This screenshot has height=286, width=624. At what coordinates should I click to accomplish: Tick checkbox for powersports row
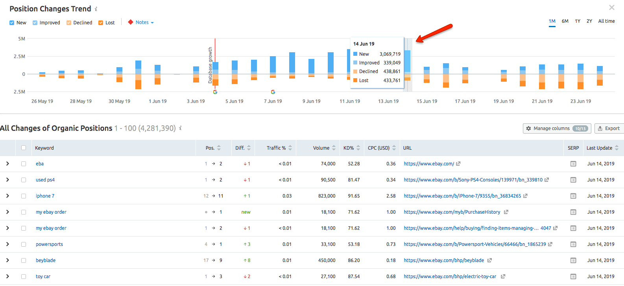pyautogui.click(x=24, y=244)
